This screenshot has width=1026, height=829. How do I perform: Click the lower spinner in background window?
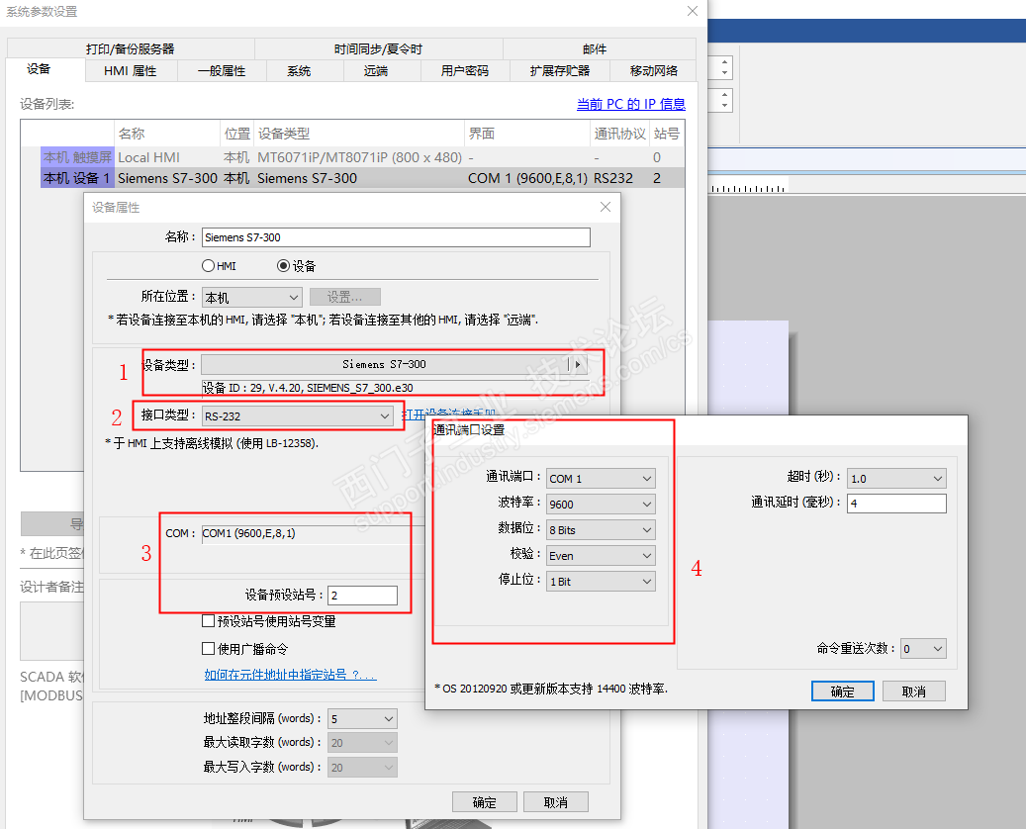[724, 100]
